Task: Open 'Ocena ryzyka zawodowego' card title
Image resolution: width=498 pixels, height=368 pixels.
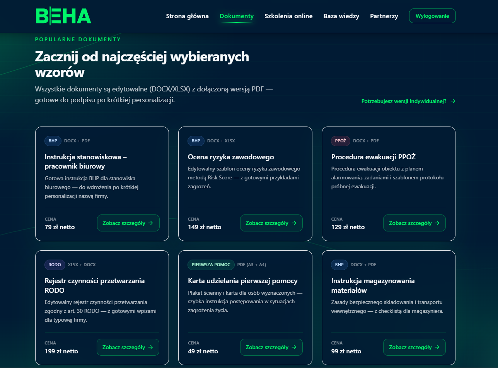Action: click(231, 157)
